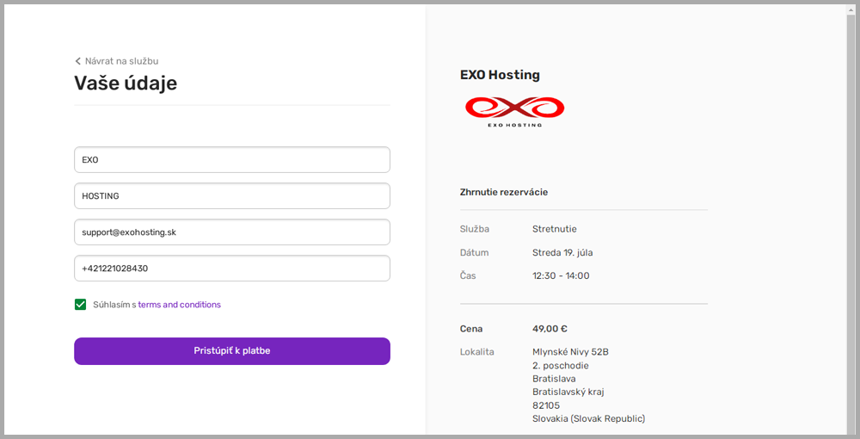The image size is (860, 439).
Task: Click the surname field containing HOSTING
Action: pyautogui.click(x=232, y=196)
